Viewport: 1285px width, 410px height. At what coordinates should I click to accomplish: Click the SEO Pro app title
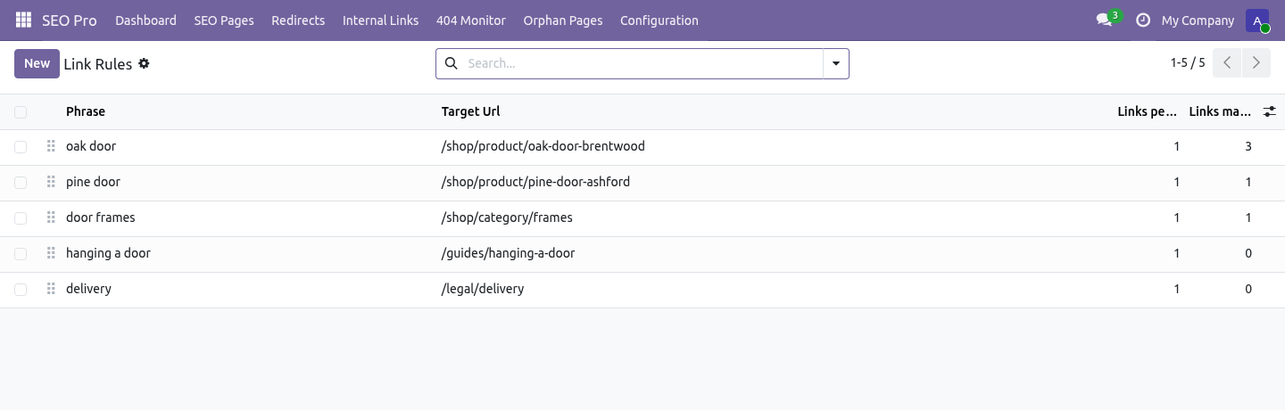pyautogui.click(x=70, y=20)
